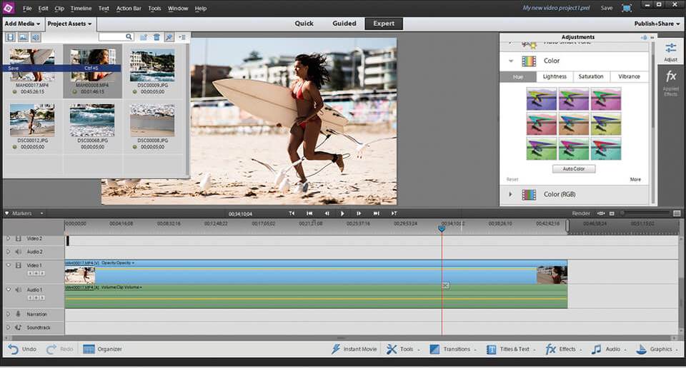Open the Timeline menu
This screenshot has width=686, height=368.
pyautogui.click(x=81, y=9)
